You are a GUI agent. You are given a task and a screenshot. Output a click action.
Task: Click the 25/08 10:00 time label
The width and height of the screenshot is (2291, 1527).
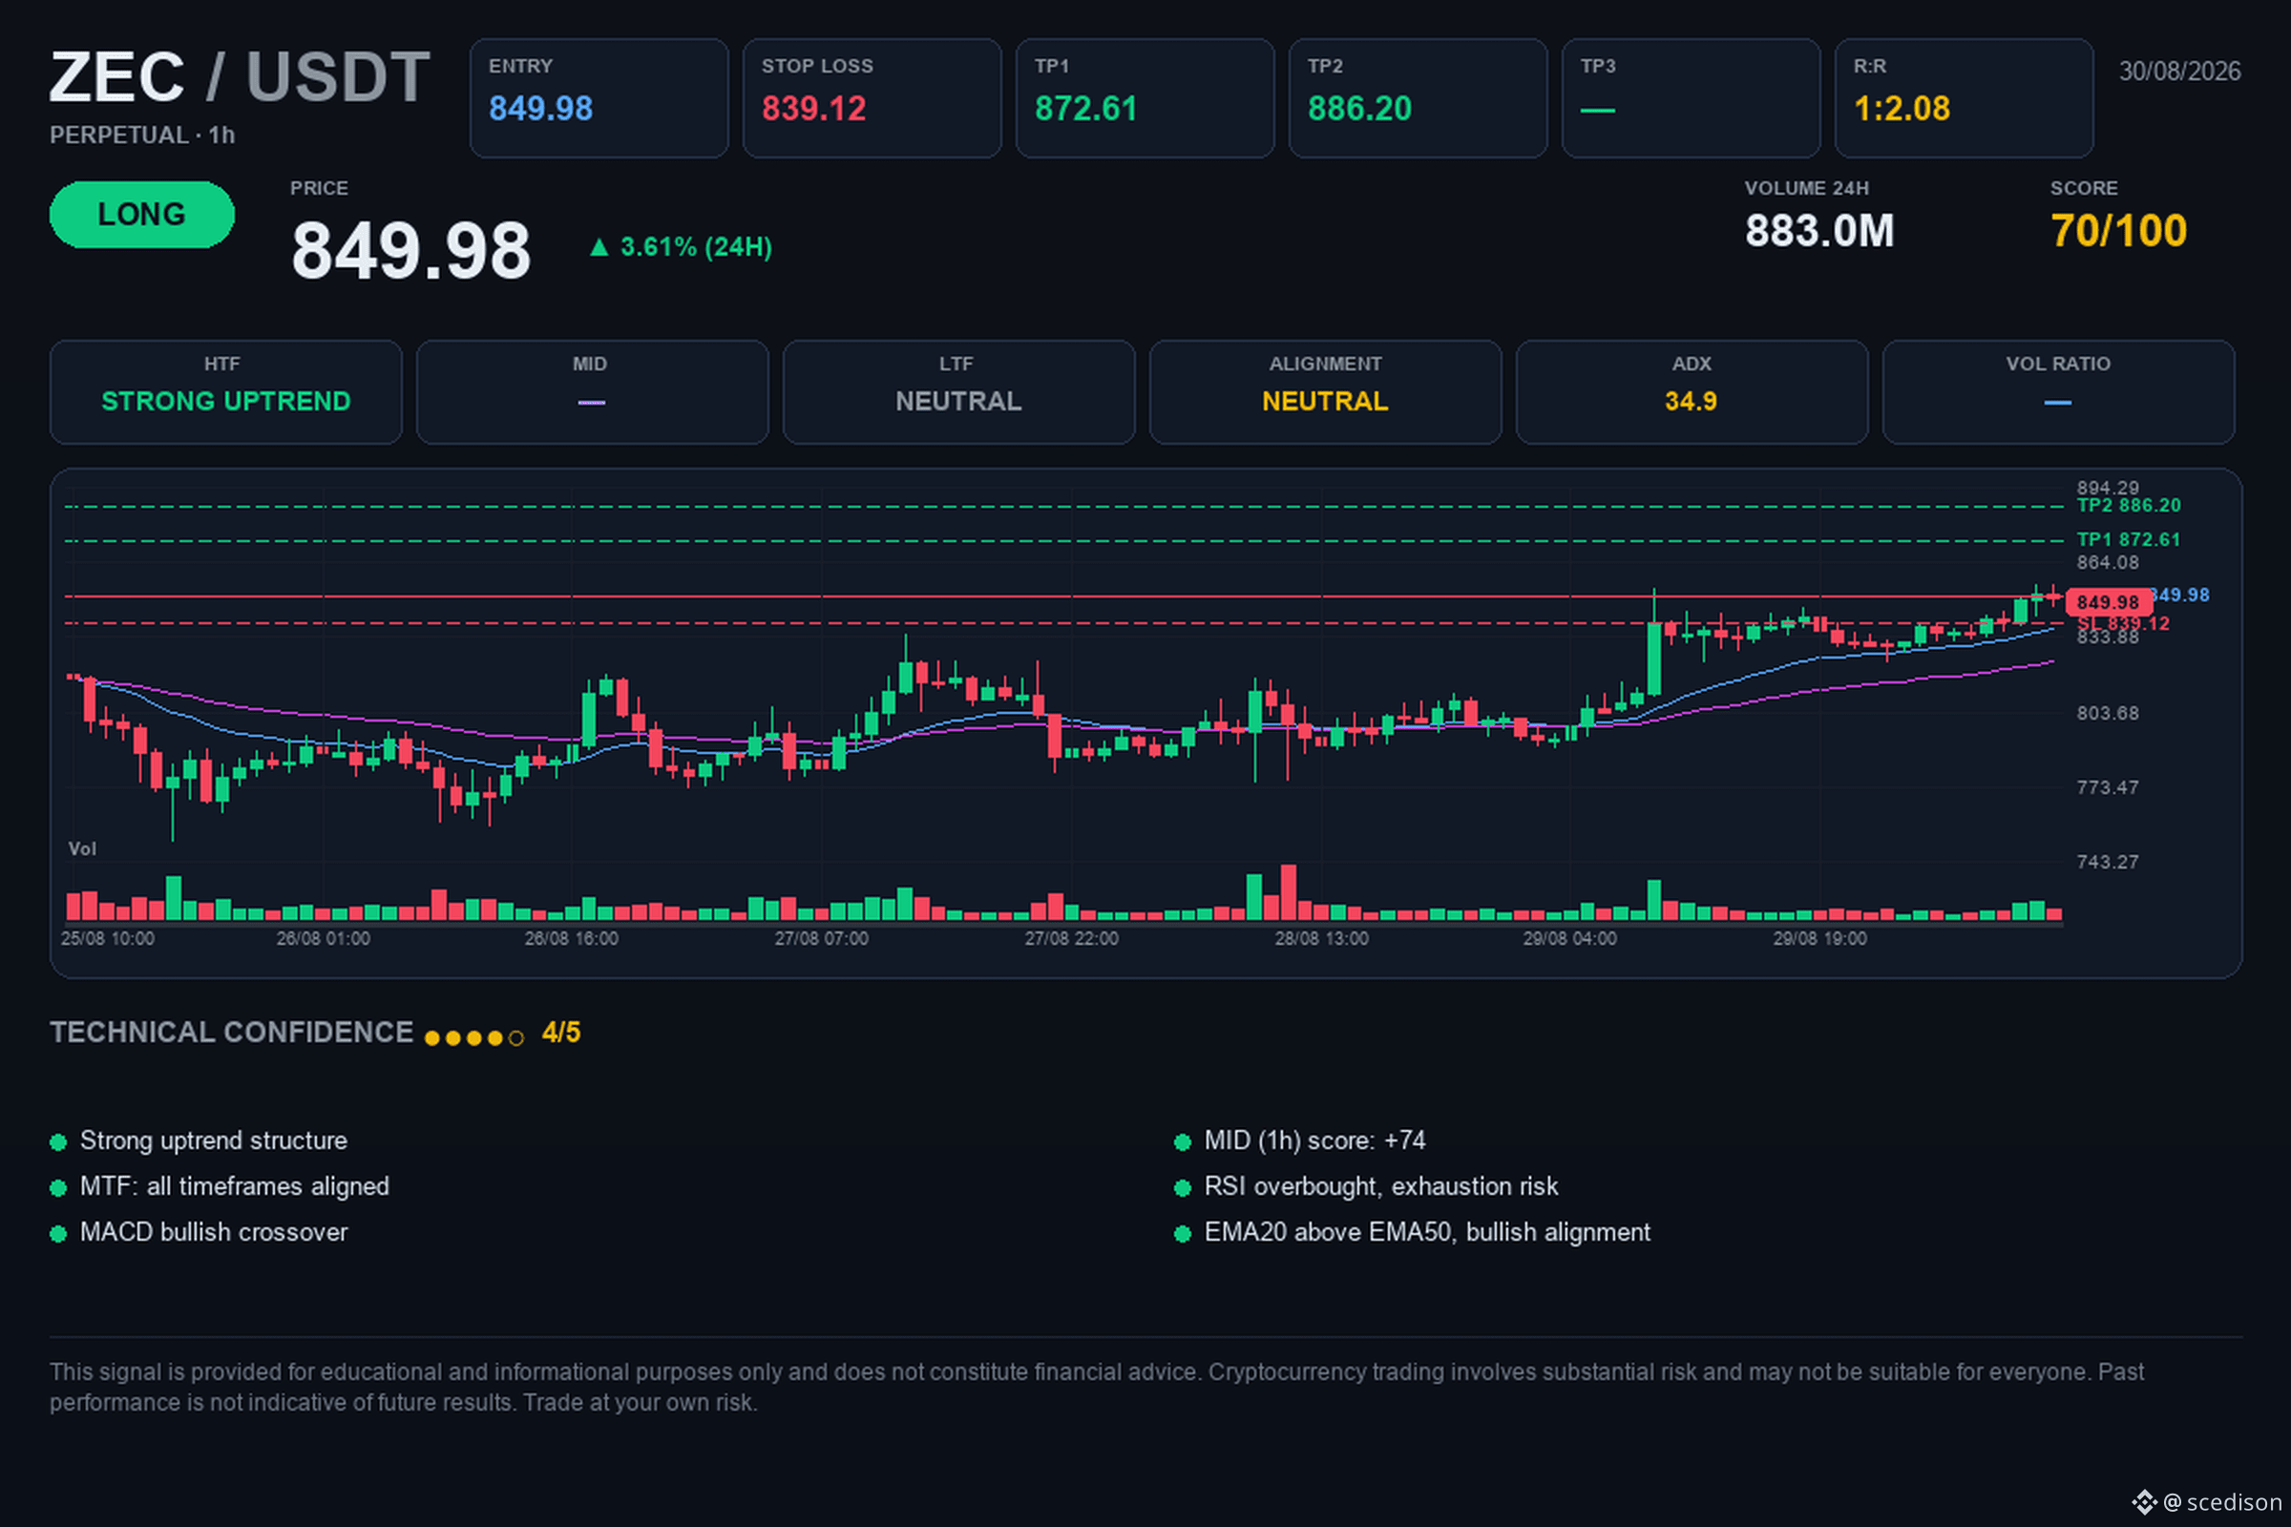pyautogui.click(x=107, y=939)
